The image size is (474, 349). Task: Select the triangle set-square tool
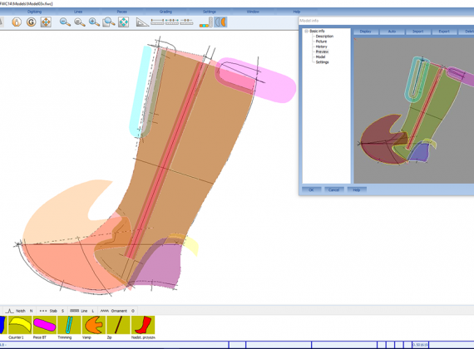(x=142, y=22)
